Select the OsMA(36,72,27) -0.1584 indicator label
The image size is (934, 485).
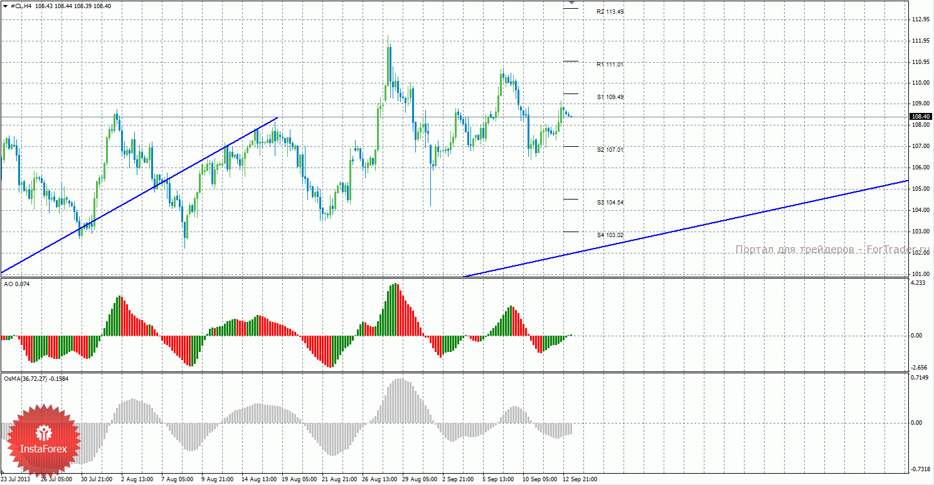pos(36,379)
